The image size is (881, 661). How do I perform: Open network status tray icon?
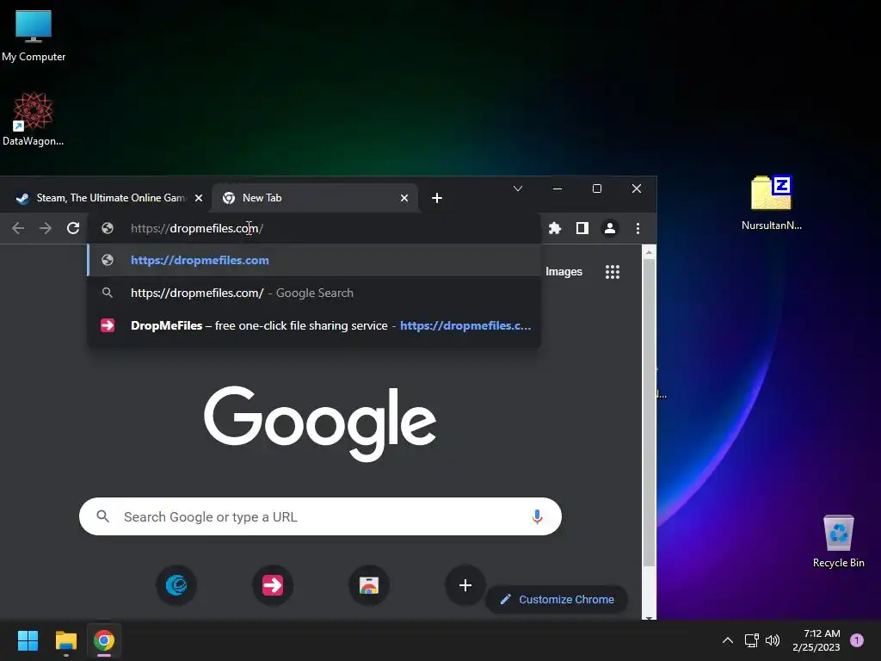tap(751, 640)
